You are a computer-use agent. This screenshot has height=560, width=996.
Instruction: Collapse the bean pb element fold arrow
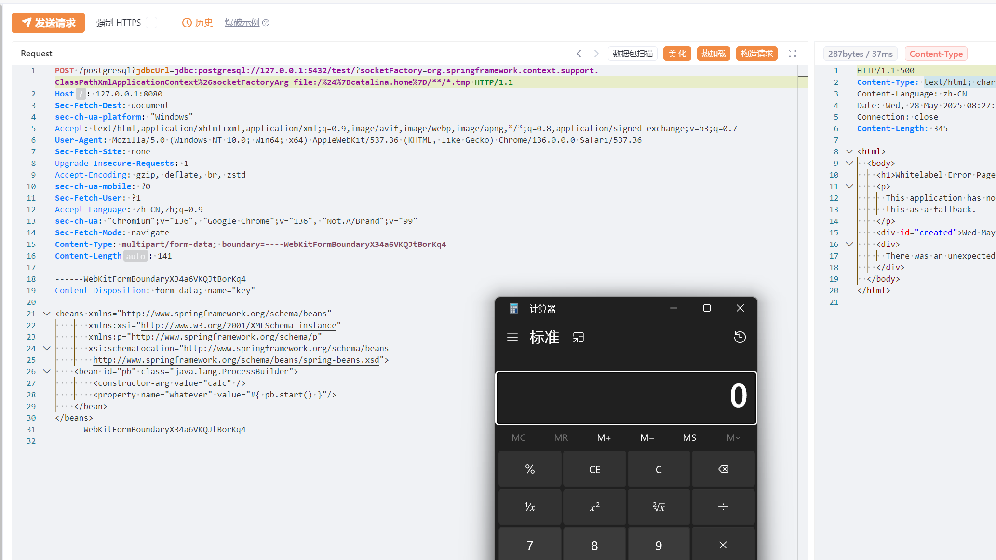[47, 371]
